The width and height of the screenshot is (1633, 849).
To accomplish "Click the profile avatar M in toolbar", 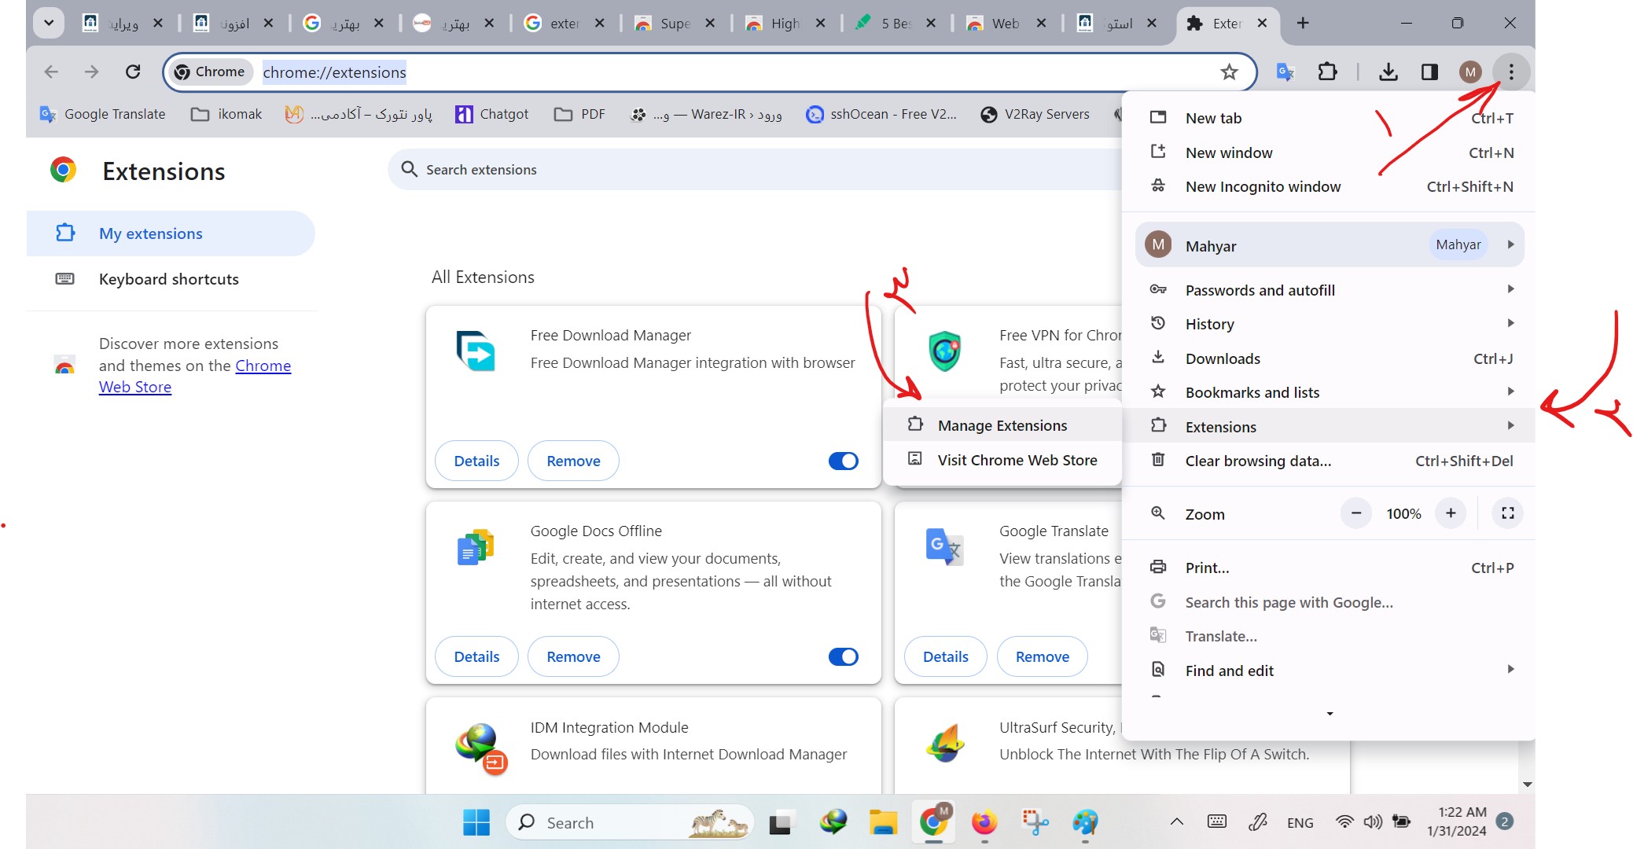I will tap(1470, 72).
